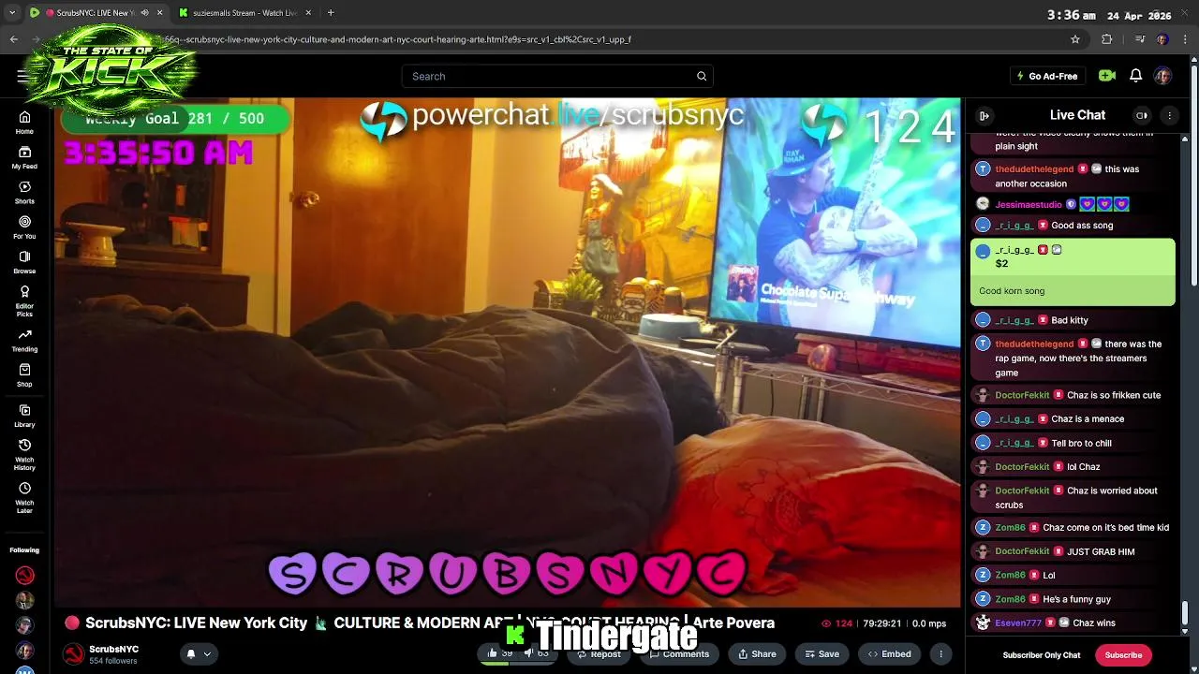Open the Shop page
This screenshot has width=1199, height=674.
pyautogui.click(x=24, y=375)
